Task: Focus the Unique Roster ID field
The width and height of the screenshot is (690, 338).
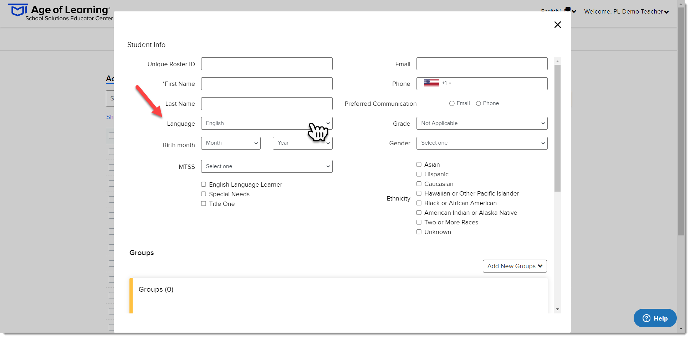Action: [x=267, y=64]
